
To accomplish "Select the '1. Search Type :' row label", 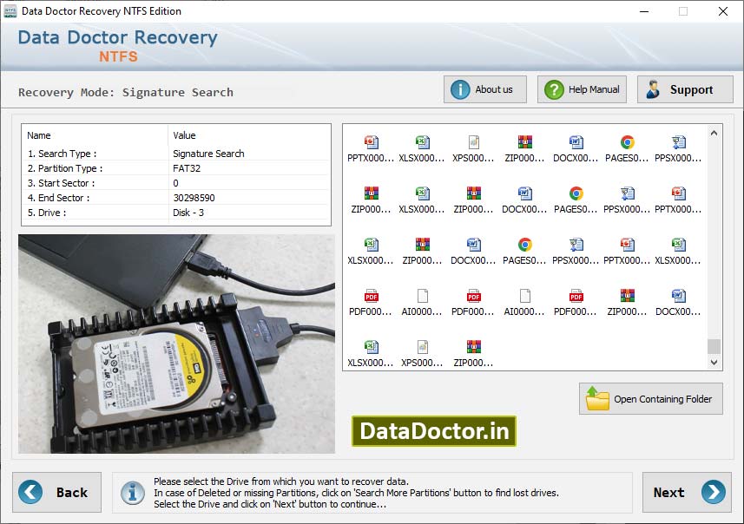I will 63,154.
